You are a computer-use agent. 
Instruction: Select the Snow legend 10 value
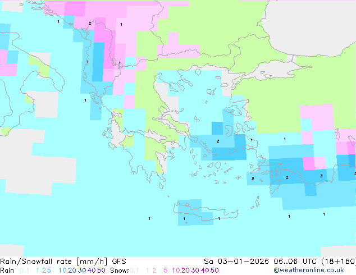coord(176,271)
